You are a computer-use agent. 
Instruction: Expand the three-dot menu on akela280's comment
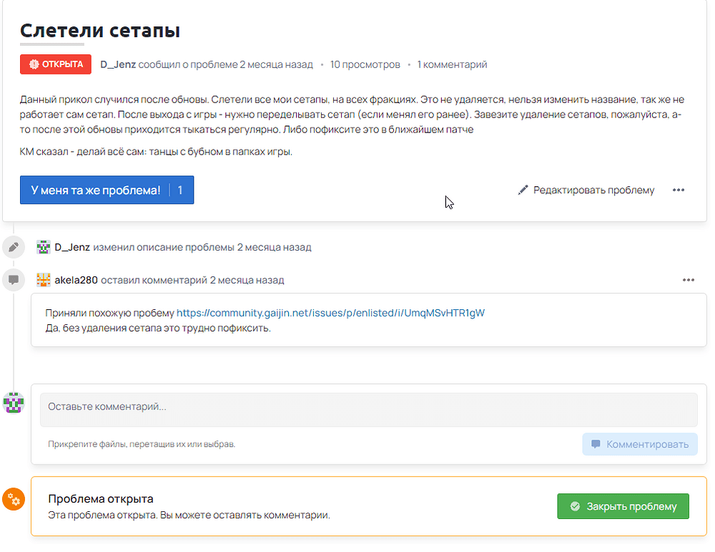(x=689, y=280)
